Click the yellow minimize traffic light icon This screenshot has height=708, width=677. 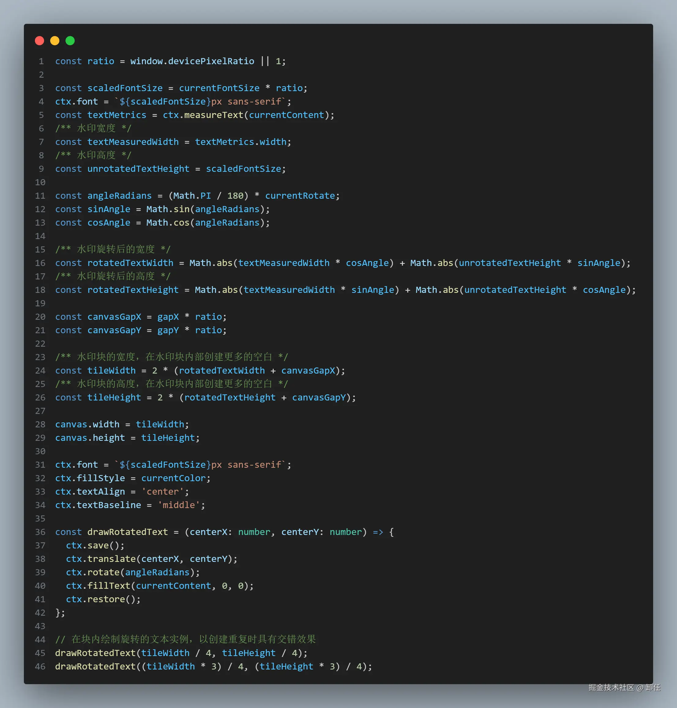[55, 41]
